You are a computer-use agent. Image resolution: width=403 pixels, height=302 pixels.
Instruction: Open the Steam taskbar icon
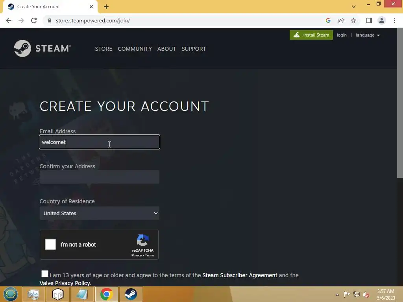(x=131, y=294)
